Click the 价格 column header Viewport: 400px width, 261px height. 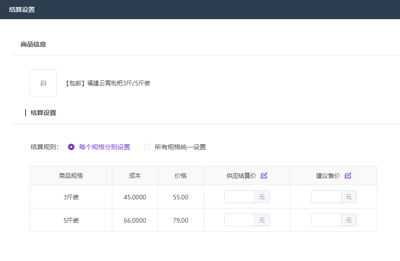pyautogui.click(x=180, y=176)
